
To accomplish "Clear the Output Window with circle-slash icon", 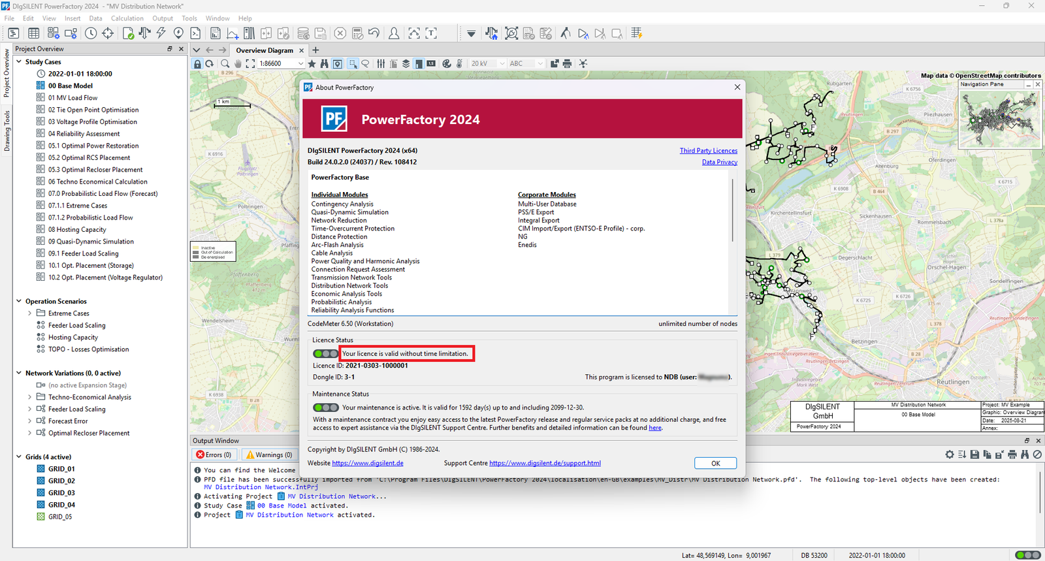I will pyautogui.click(x=1037, y=455).
